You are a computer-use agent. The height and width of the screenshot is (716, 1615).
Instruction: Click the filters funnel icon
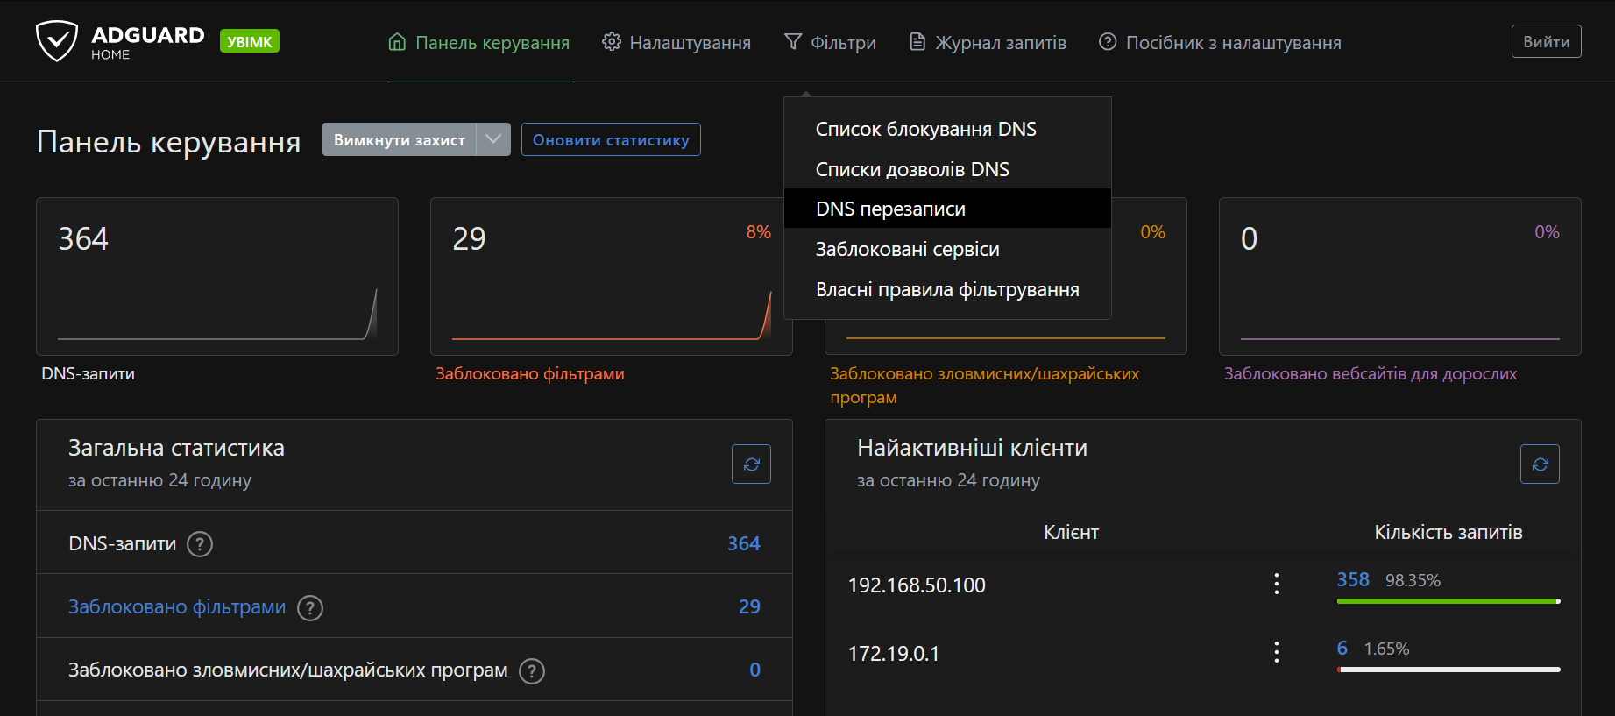pos(793,42)
